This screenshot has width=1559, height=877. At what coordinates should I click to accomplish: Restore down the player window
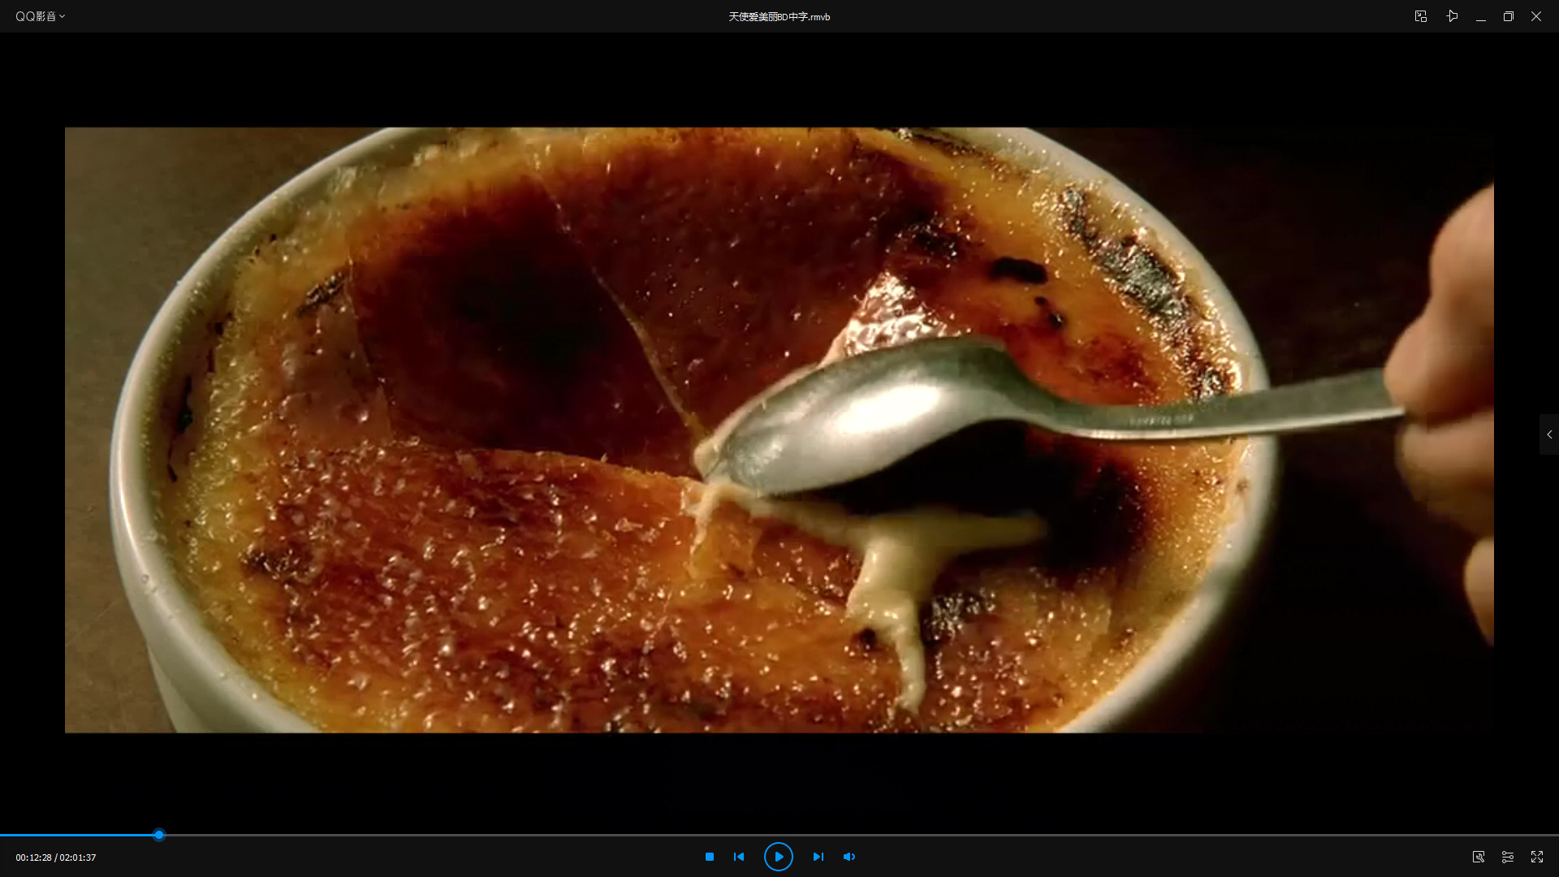click(x=1508, y=16)
